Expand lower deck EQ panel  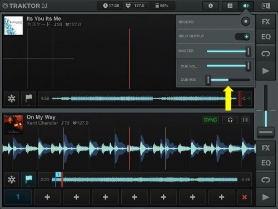point(266,163)
